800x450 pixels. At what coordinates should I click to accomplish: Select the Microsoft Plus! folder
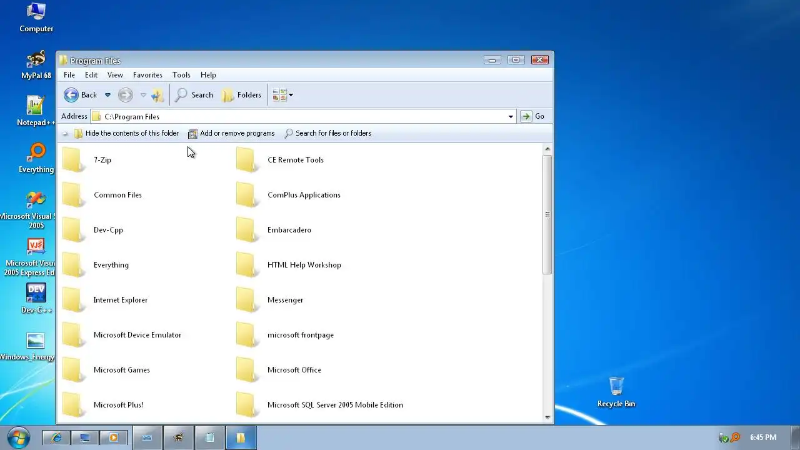[x=102, y=405]
